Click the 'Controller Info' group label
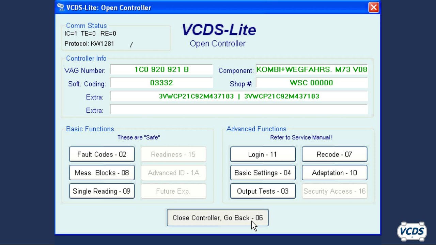 [x=86, y=59]
